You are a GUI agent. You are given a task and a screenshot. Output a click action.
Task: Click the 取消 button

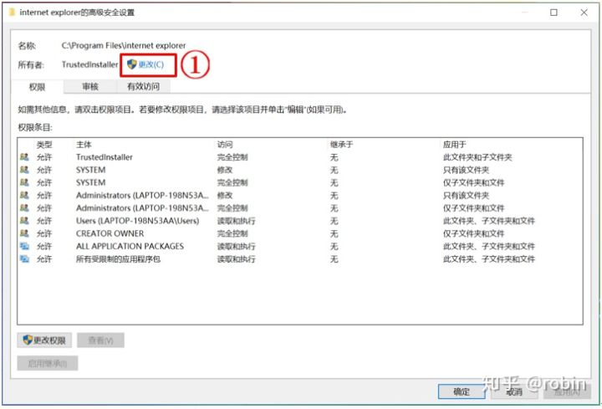click(x=514, y=391)
